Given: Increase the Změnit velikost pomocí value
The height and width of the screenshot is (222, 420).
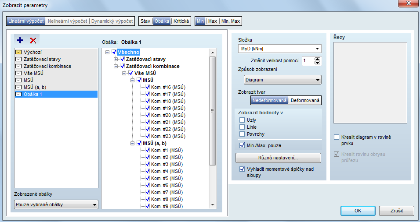Looking at the screenshot, I should click(317, 59).
